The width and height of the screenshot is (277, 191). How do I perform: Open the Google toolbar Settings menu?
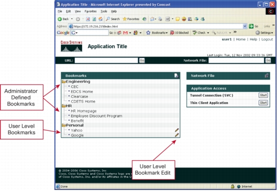point(264,32)
